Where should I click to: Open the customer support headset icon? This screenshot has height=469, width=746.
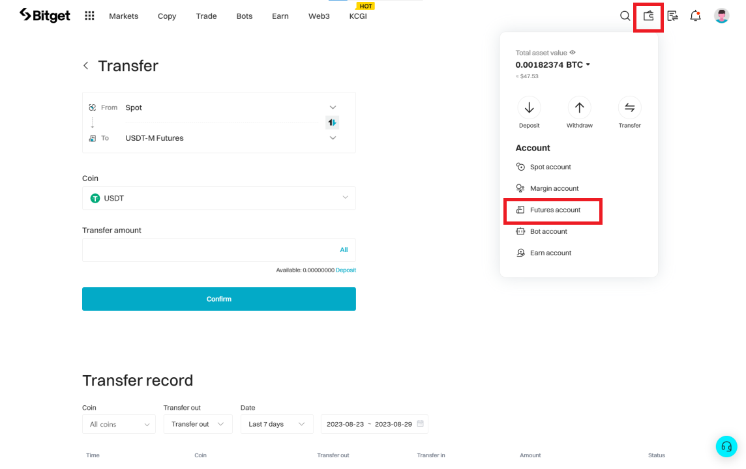[726, 446]
